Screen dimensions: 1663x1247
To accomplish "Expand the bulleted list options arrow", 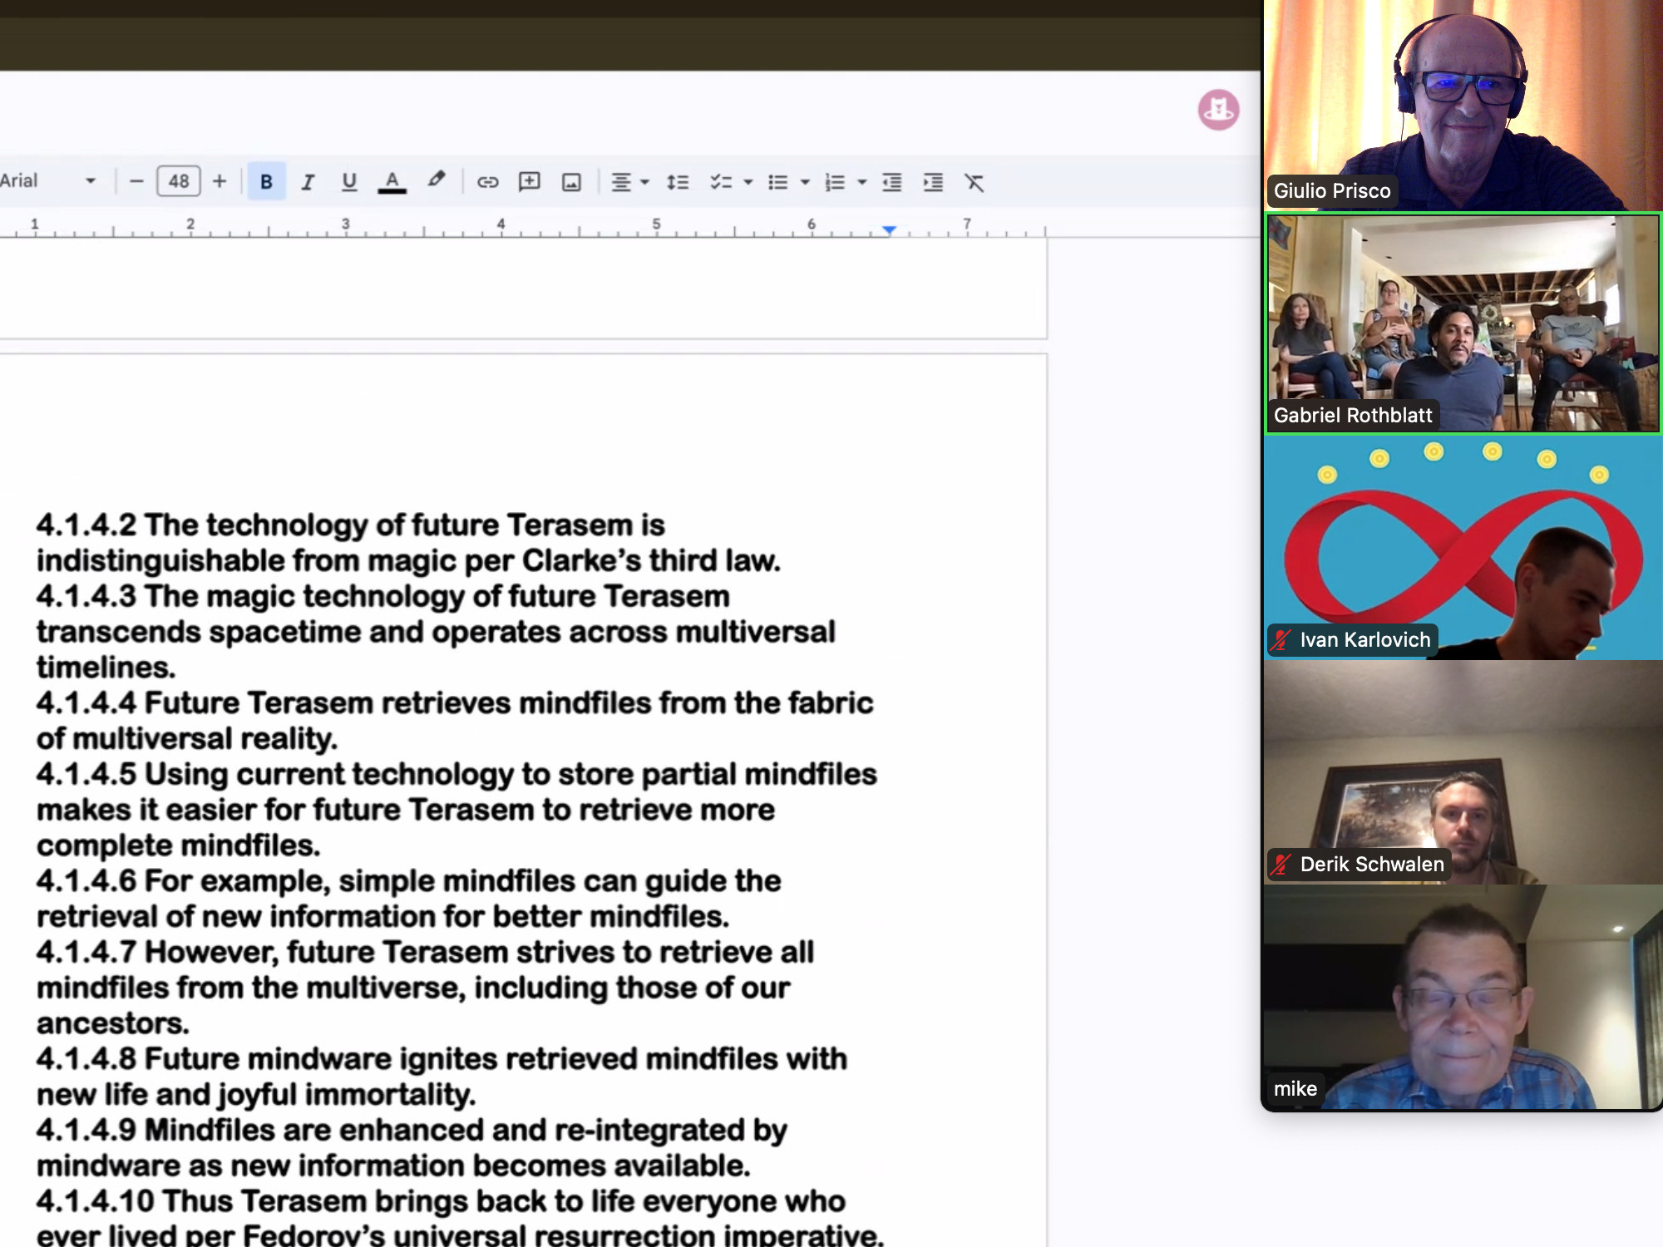I will [x=804, y=181].
